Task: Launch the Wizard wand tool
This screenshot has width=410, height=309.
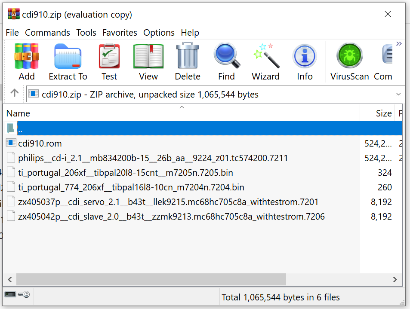Action: point(266,55)
